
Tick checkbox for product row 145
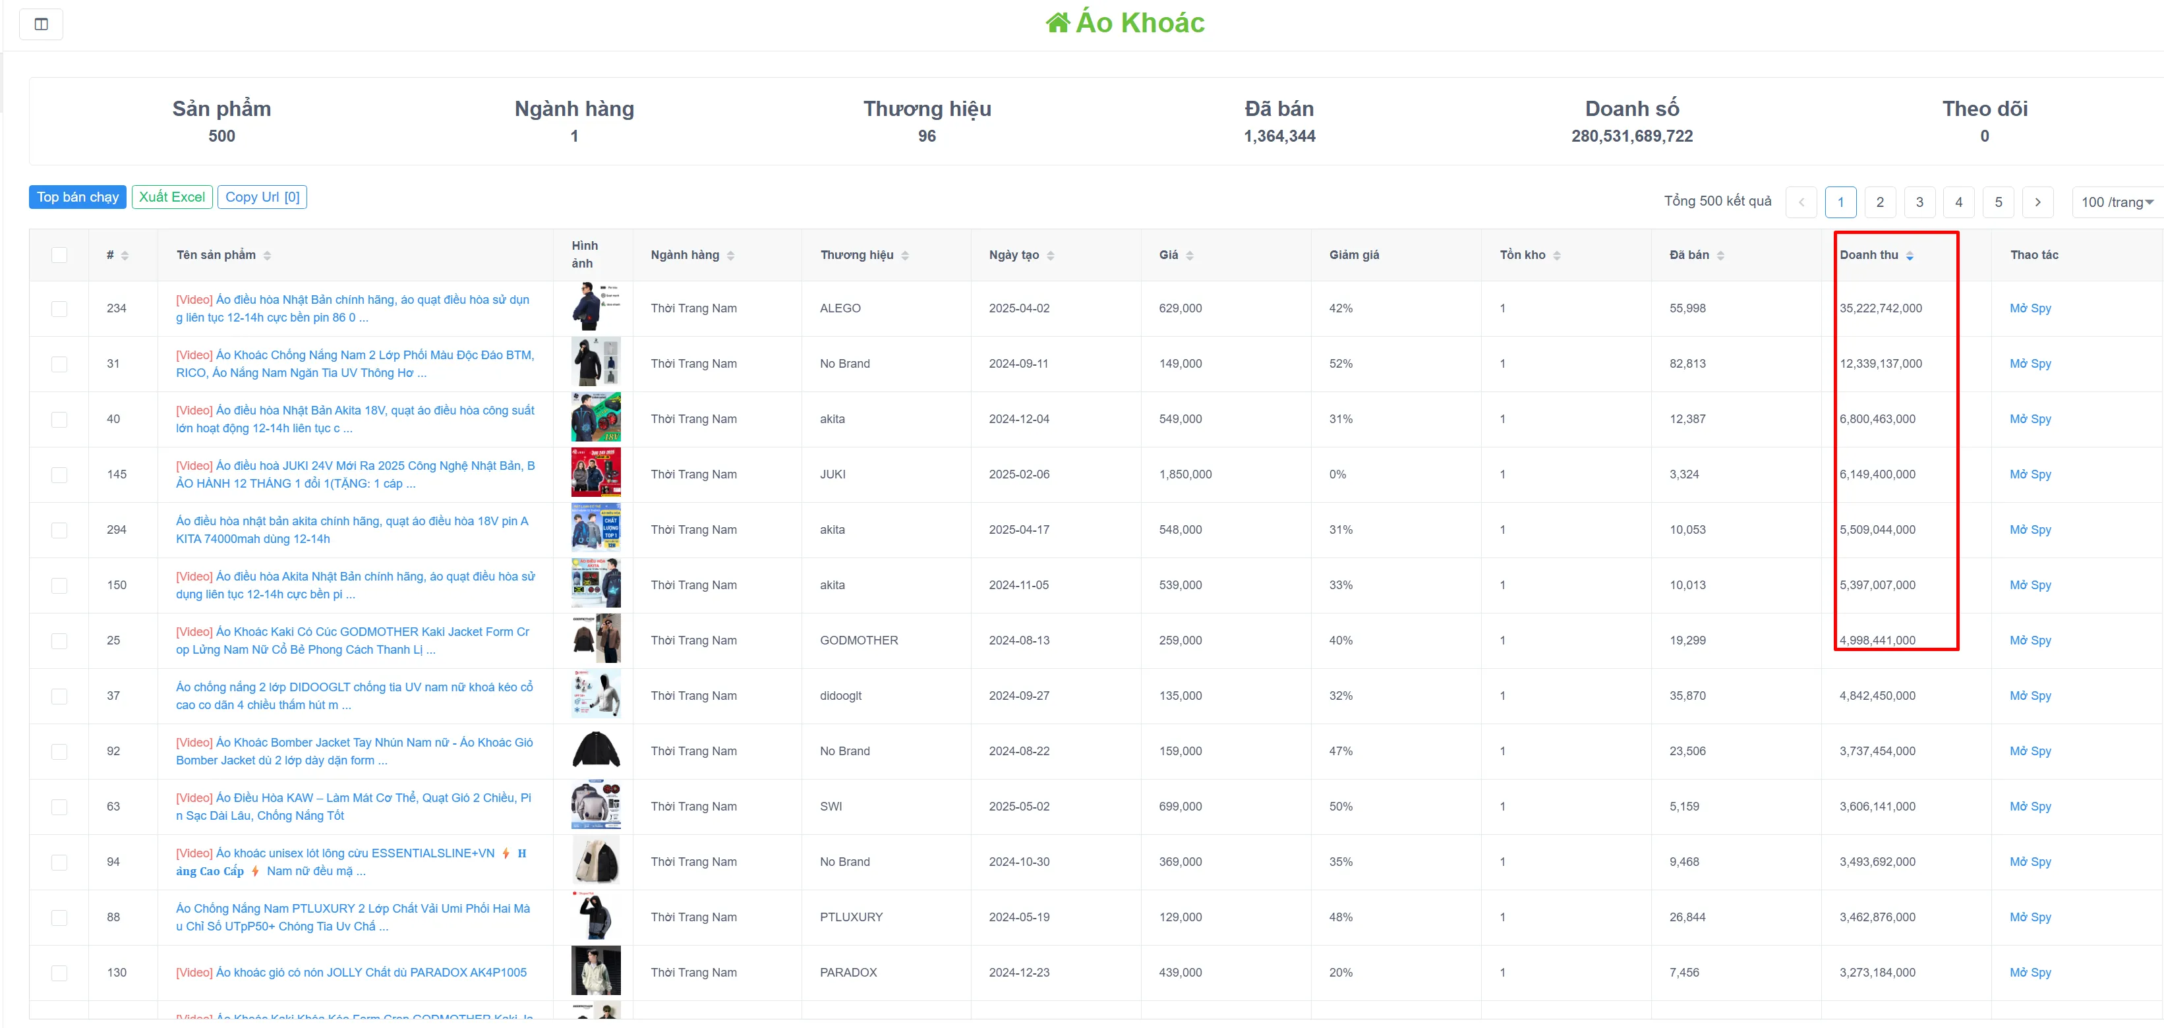59,474
